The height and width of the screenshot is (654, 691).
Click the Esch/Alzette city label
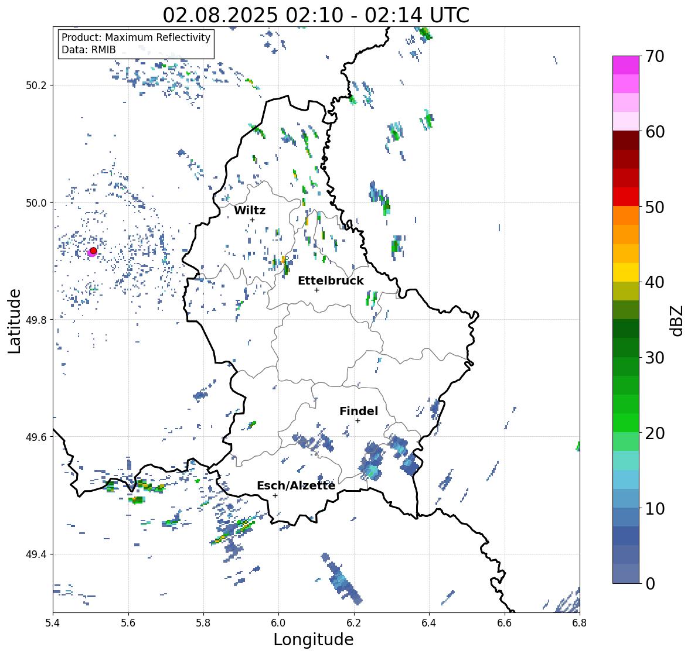click(x=296, y=486)
